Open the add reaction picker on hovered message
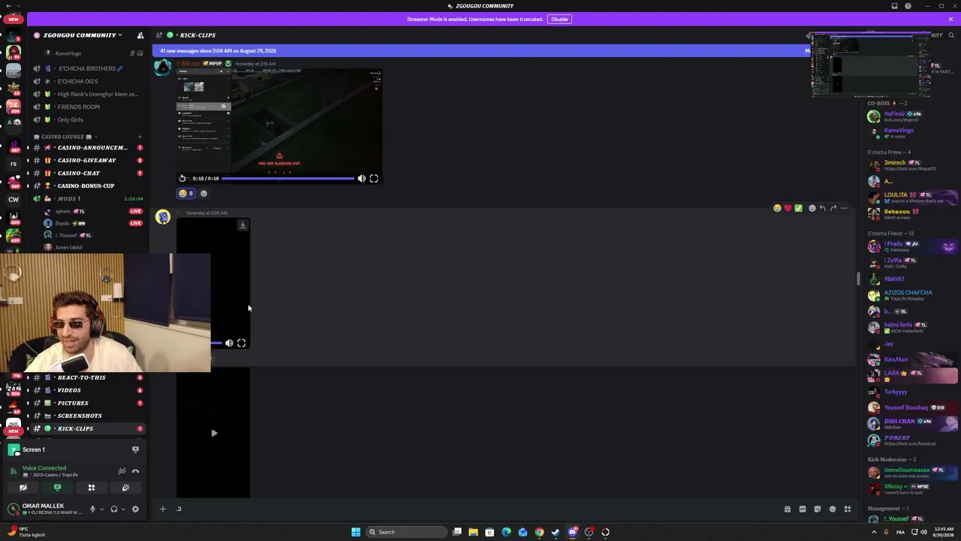 pyautogui.click(x=812, y=208)
